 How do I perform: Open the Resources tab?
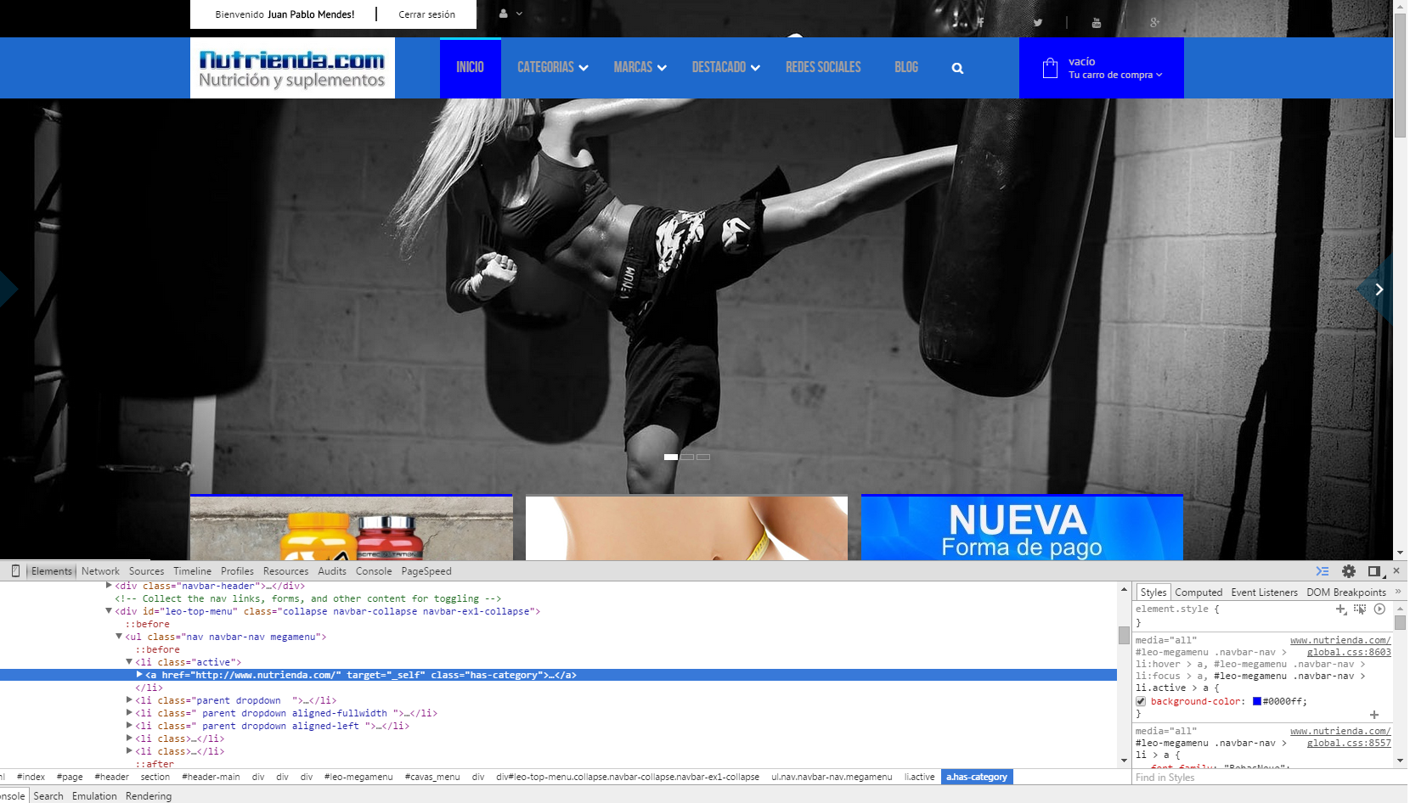point(285,571)
